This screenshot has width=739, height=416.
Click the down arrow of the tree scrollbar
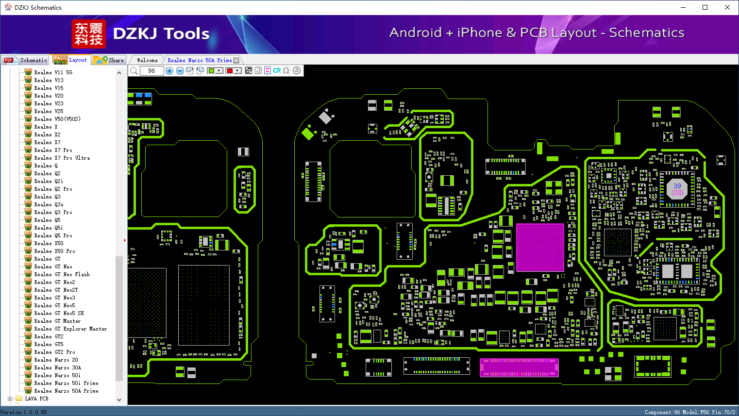point(119,400)
